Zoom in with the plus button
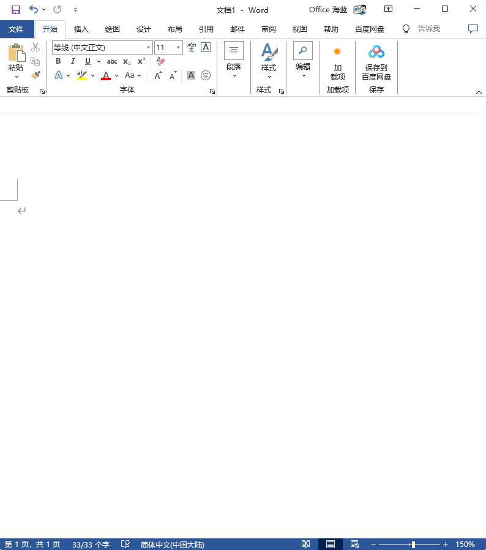486x550 pixels. click(446, 544)
